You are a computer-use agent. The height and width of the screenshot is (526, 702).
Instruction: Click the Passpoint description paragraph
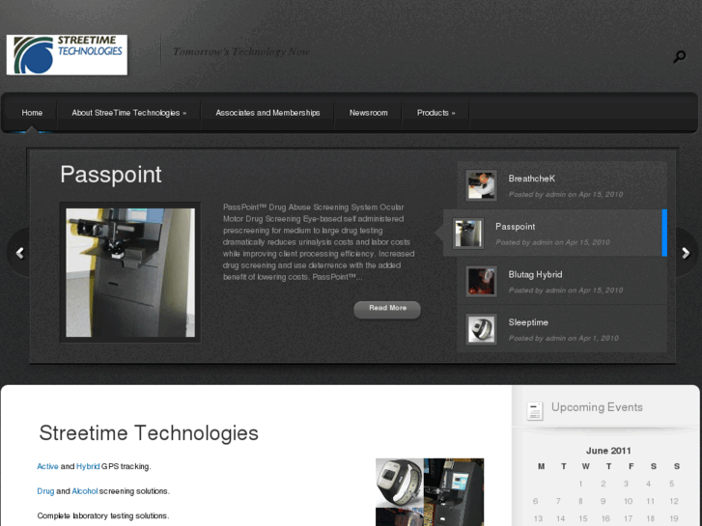click(x=319, y=242)
